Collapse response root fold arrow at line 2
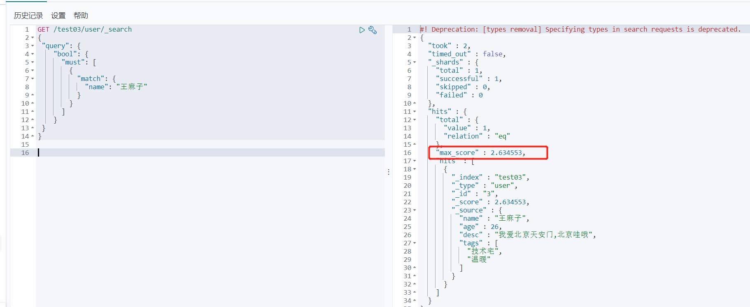750x307 pixels. point(415,38)
